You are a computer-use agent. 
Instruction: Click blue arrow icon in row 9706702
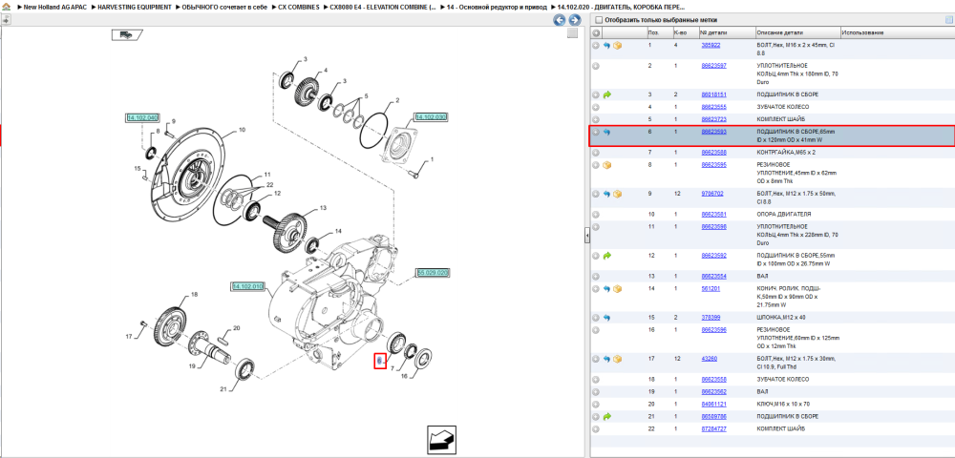pyautogui.click(x=606, y=194)
